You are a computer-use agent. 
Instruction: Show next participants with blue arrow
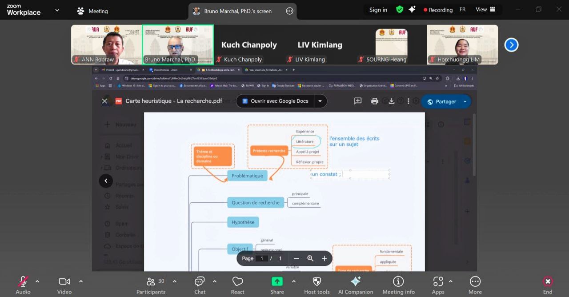coord(511,45)
